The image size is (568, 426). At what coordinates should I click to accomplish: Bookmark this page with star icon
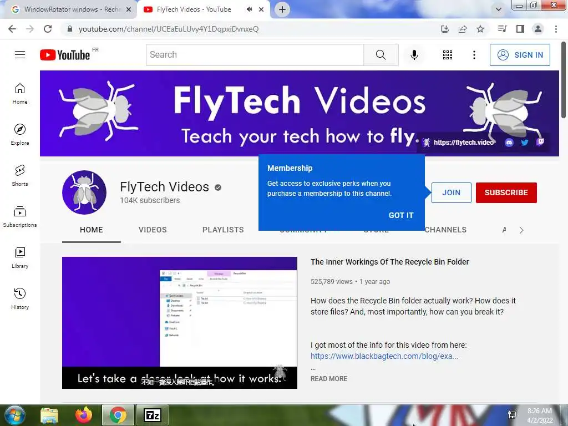click(480, 29)
